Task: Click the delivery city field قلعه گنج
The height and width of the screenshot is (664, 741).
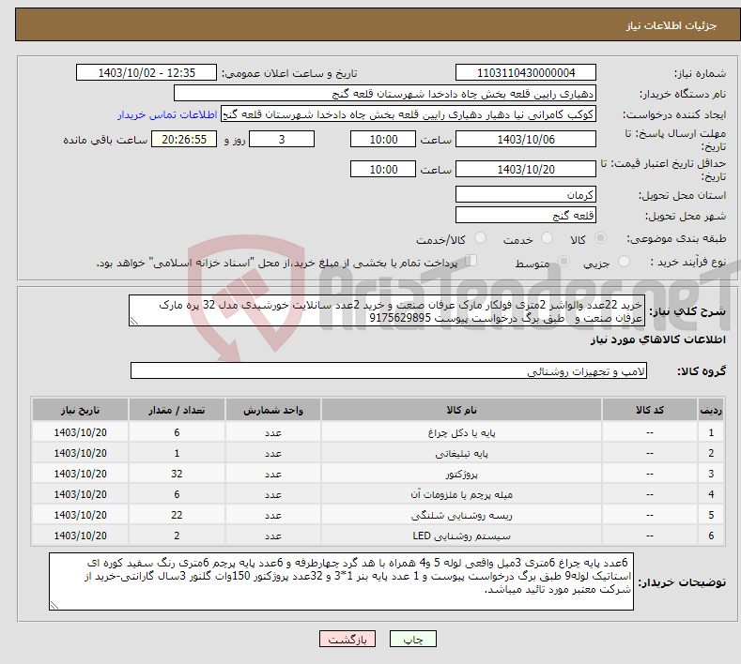Action: click(x=526, y=215)
